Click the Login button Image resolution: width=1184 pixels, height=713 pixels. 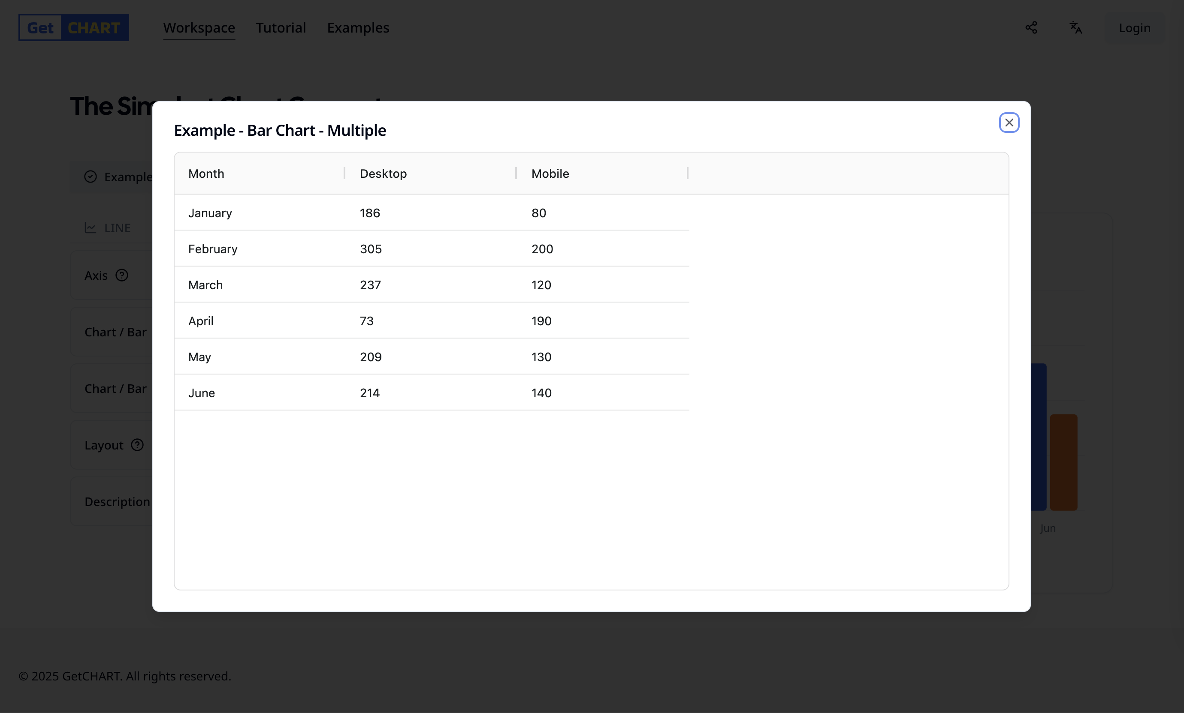tap(1135, 28)
